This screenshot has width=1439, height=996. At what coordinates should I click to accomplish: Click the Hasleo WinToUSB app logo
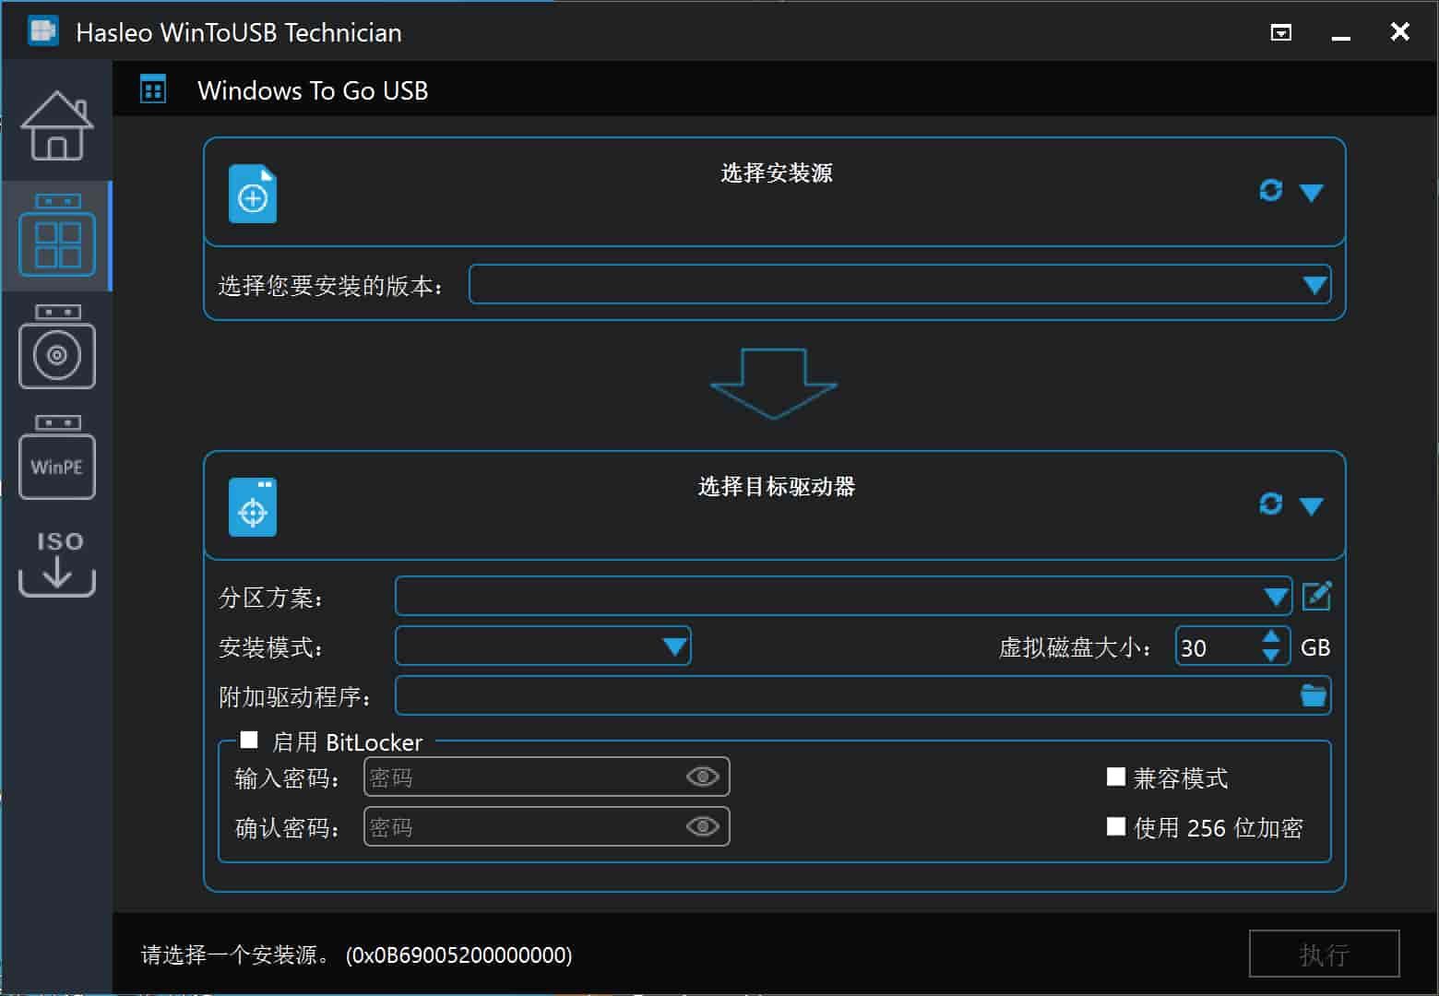(x=43, y=31)
